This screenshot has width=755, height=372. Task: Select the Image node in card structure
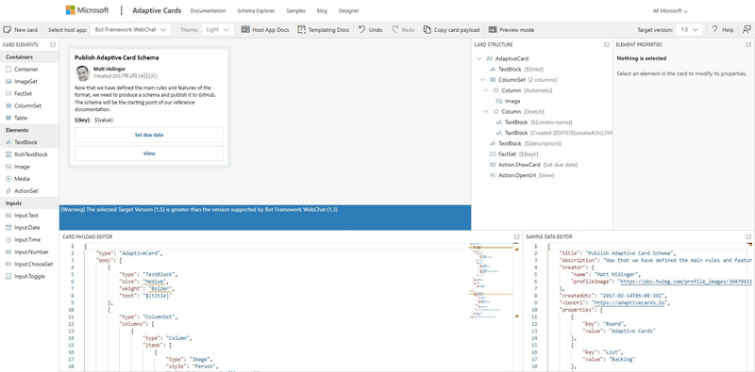pyautogui.click(x=508, y=101)
